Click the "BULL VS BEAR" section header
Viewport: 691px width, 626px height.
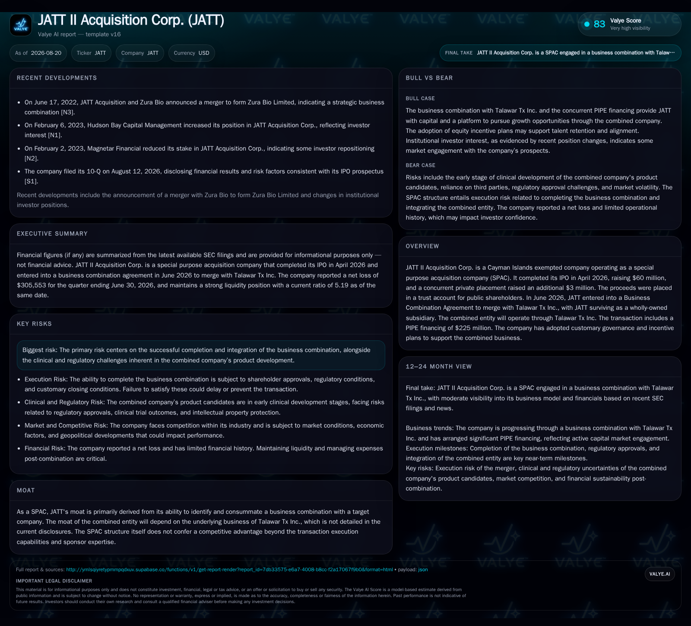tap(429, 78)
